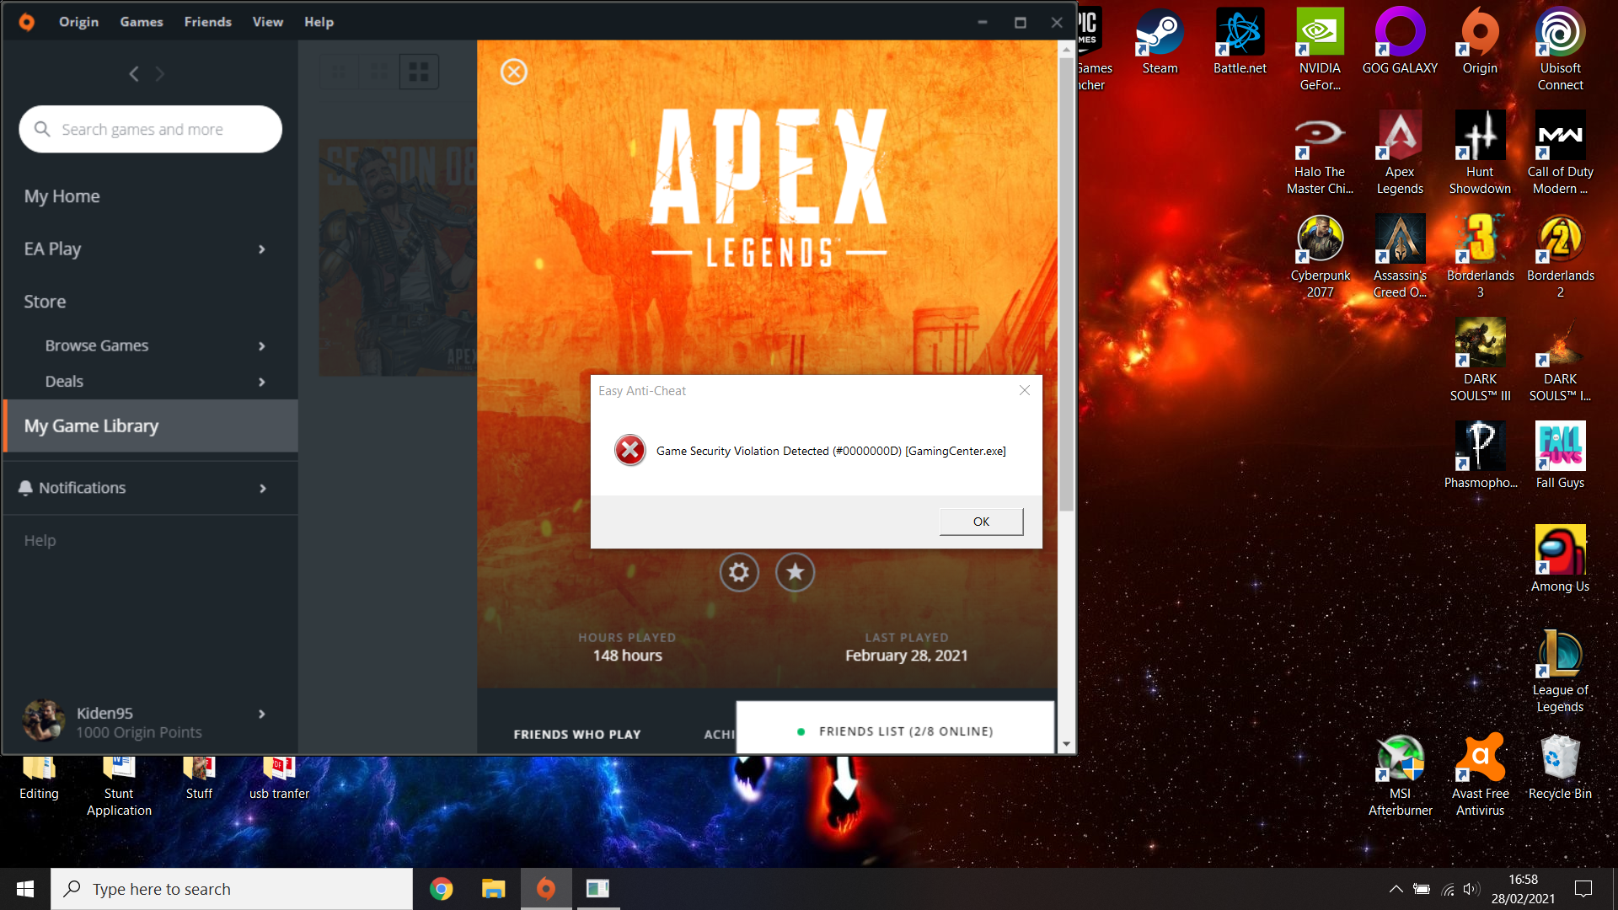Image resolution: width=1618 pixels, height=910 pixels.
Task: Switch library to medium grid view
Action: click(x=379, y=72)
